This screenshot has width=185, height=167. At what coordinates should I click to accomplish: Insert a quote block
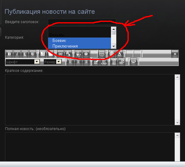point(96,62)
